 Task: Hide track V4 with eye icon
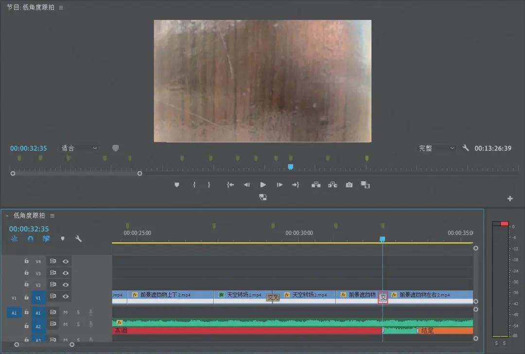point(66,261)
